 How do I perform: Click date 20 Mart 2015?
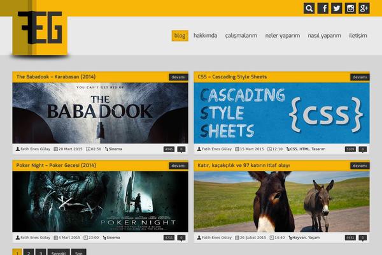pos(71,149)
